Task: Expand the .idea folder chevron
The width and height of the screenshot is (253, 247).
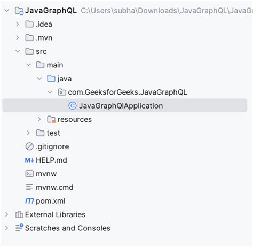Action: pos(18,24)
